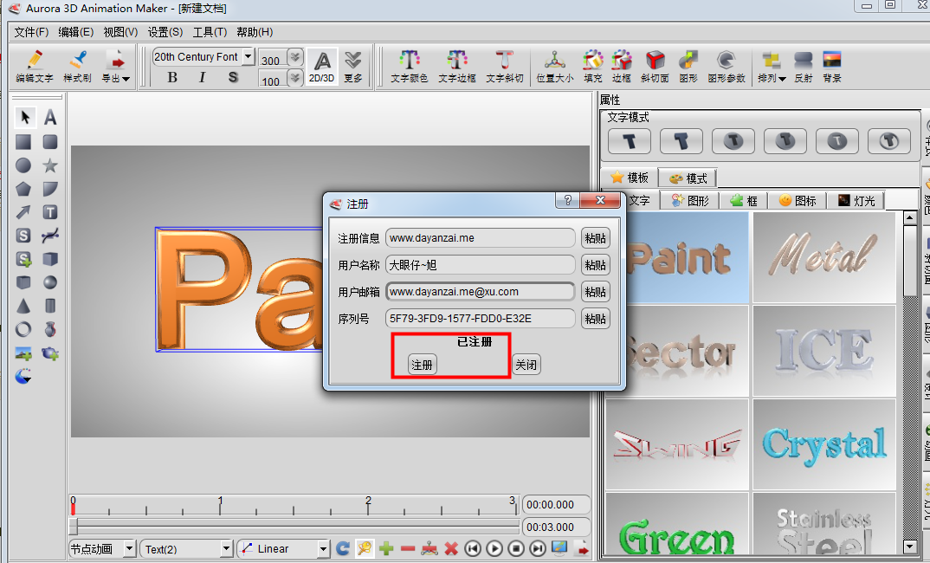Select the second 文字模式 text style
Image resolution: width=930 pixels, height=563 pixels.
[x=681, y=141]
